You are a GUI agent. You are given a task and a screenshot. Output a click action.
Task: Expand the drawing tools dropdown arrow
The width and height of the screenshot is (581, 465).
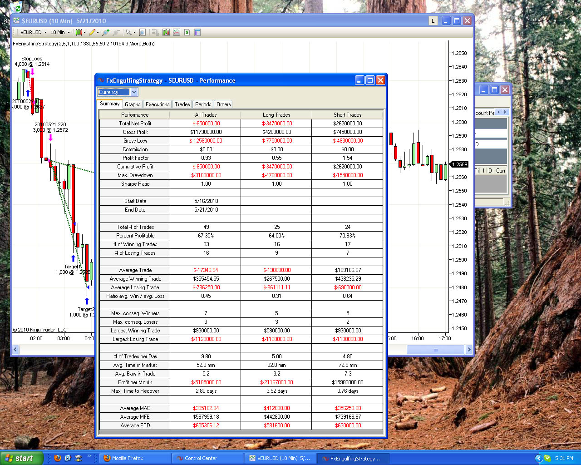pyautogui.click(x=98, y=32)
